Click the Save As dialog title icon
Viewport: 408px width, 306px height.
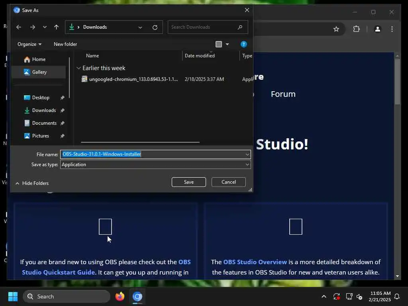coord(17,10)
